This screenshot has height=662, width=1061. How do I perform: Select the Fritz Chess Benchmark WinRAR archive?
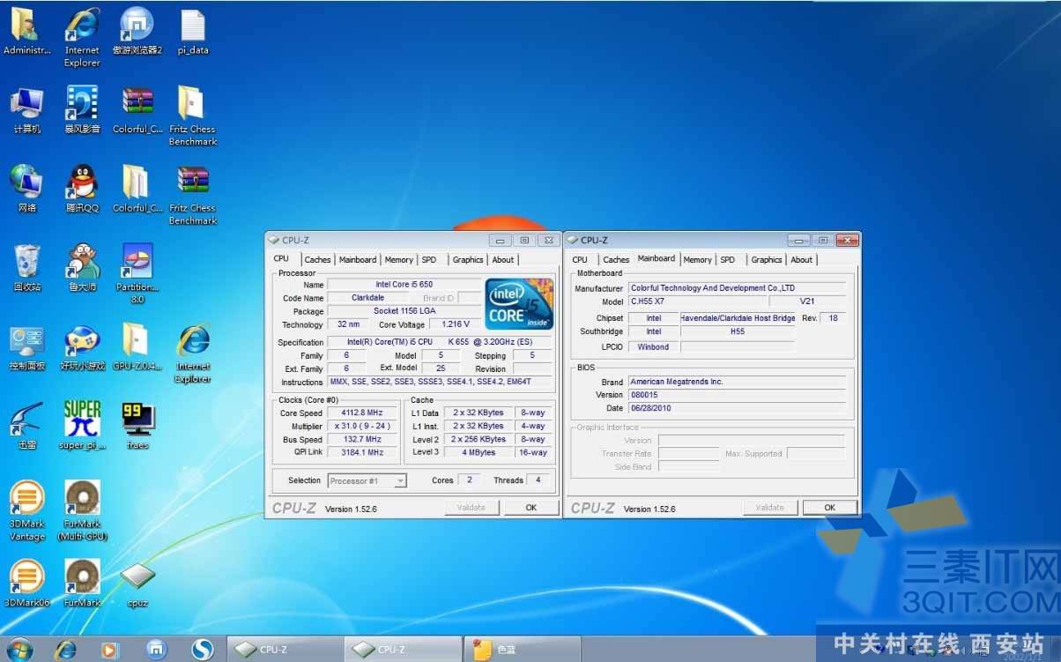[x=193, y=195]
